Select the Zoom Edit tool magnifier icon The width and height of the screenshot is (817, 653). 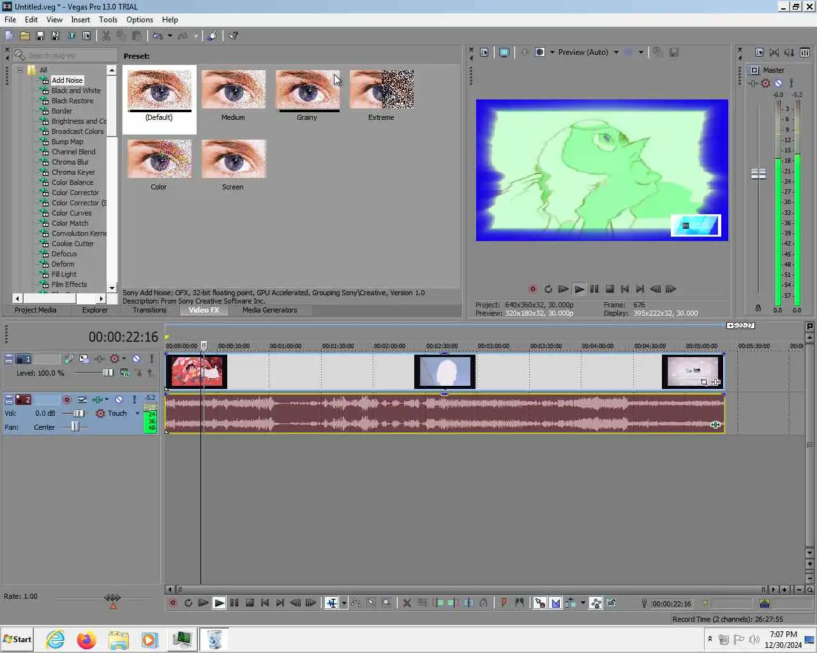click(387, 603)
